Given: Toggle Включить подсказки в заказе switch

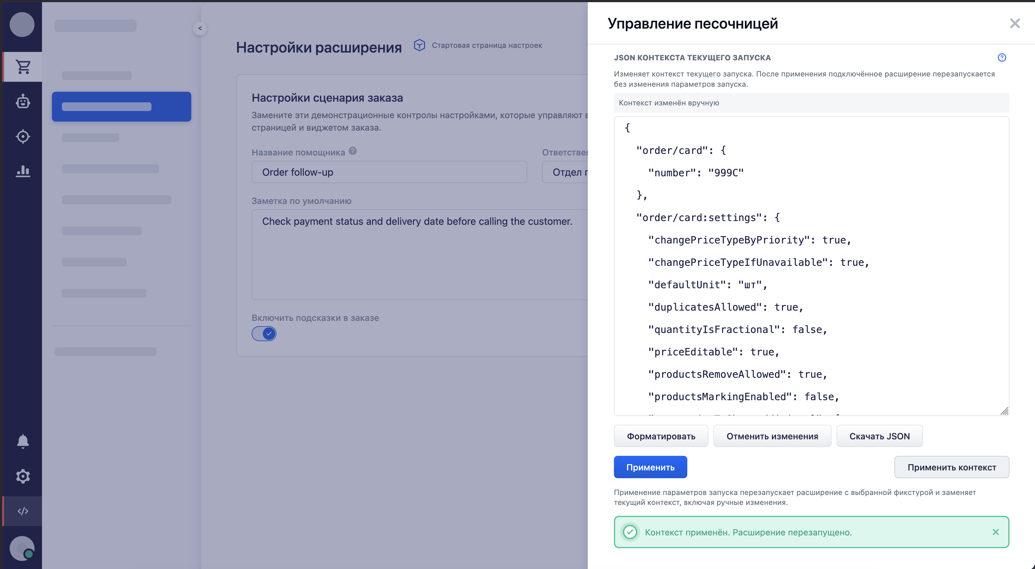Looking at the screenshot, I should [264, 334].
